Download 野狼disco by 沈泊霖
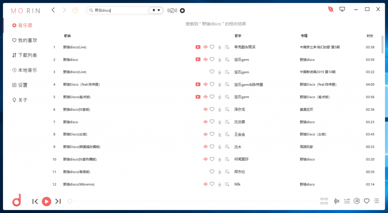The width and height of the screenshot is (388, 213). click(x=219, y=122)
